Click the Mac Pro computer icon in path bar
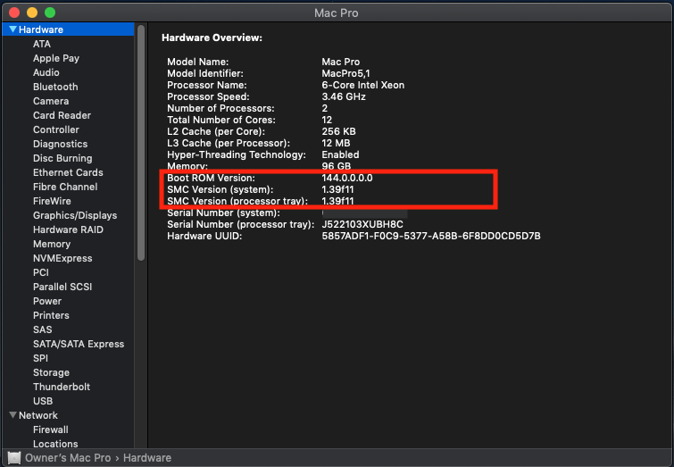This screenshot has width=674, height=467. pyautogui.click(x=14, y=457)
